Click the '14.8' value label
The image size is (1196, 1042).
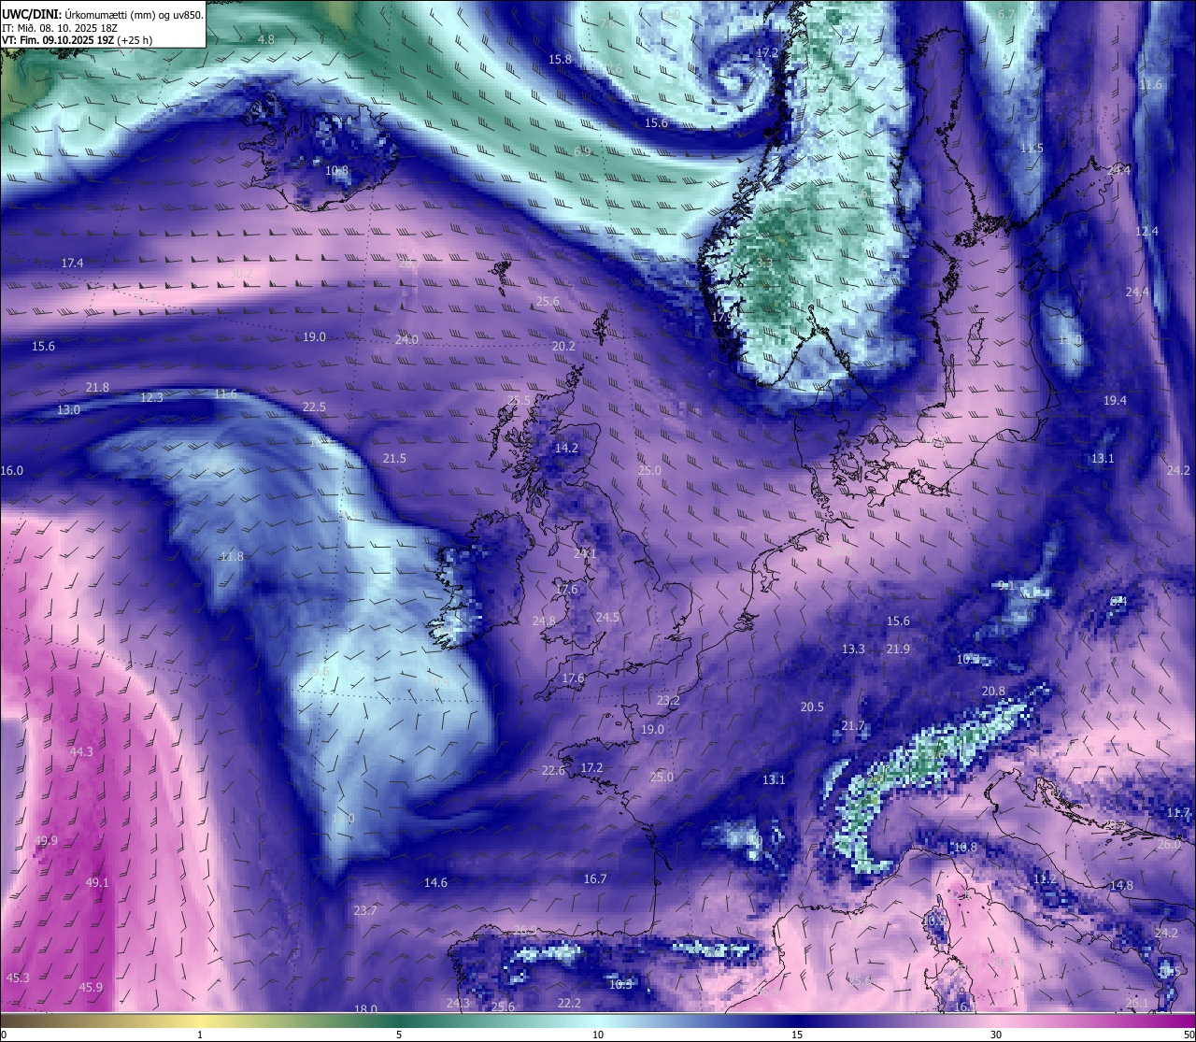(1121, 886)
